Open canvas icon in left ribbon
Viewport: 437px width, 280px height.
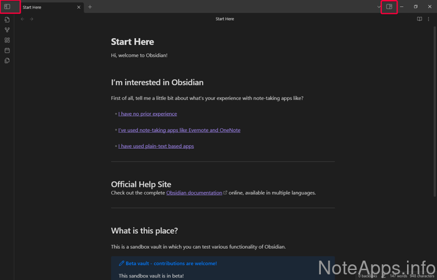(7, 40)
